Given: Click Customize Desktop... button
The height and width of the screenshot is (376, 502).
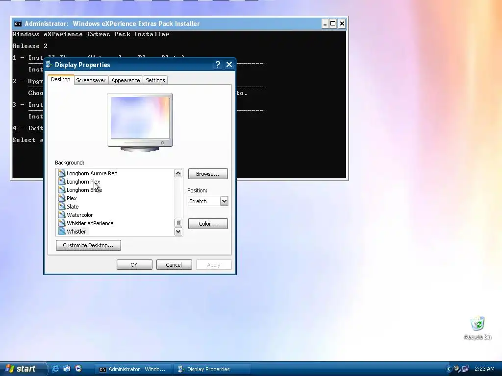Looking at the screenshot, I should tap(88, 245).
